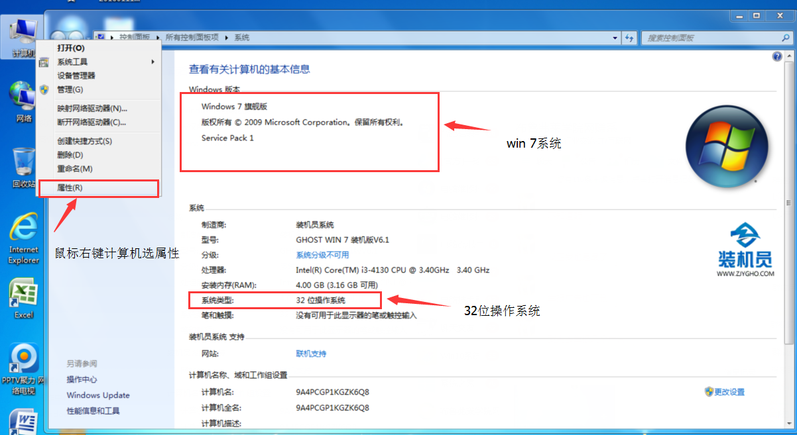The height and width of the screenshot is (435, 797).
Task: Click the 计算机全名 value '9A4PCGP1KGZK6Q8'
Action: tap(333, 408)
